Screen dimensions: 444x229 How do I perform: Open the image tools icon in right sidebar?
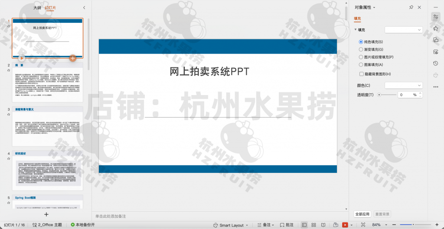pyautogui.click(x=435, y=51)
